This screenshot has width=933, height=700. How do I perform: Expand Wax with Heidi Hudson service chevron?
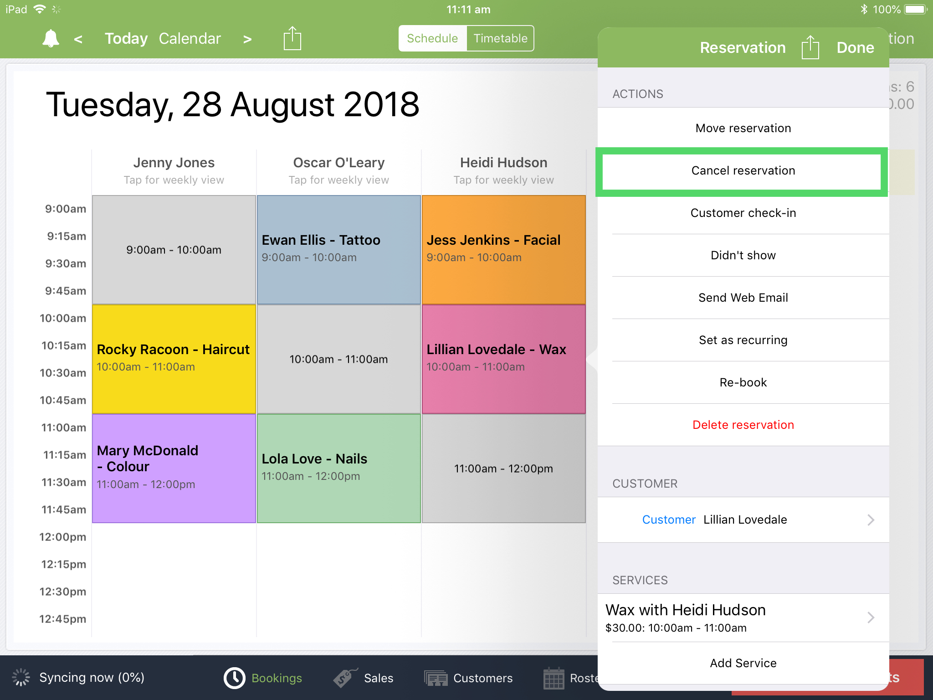coord(871,618)
